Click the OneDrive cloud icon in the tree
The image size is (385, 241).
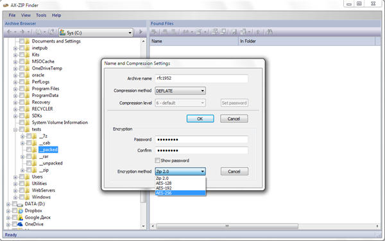21,224
